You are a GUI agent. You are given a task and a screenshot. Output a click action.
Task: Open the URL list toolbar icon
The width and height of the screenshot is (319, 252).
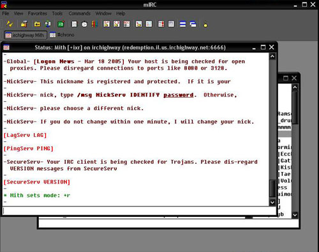coord(171,24)
